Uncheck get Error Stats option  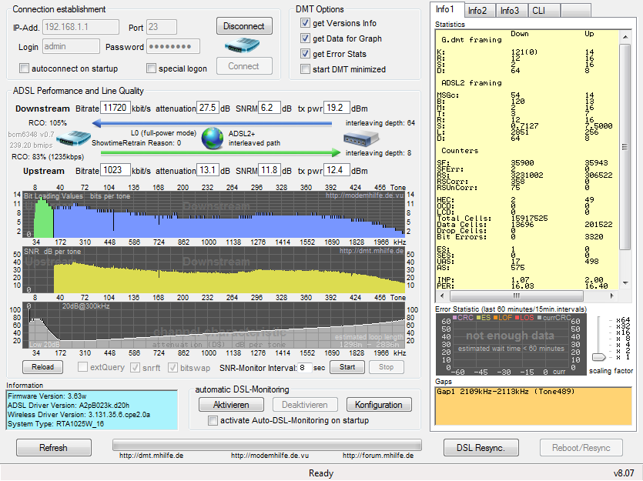[x=305, y=54]
